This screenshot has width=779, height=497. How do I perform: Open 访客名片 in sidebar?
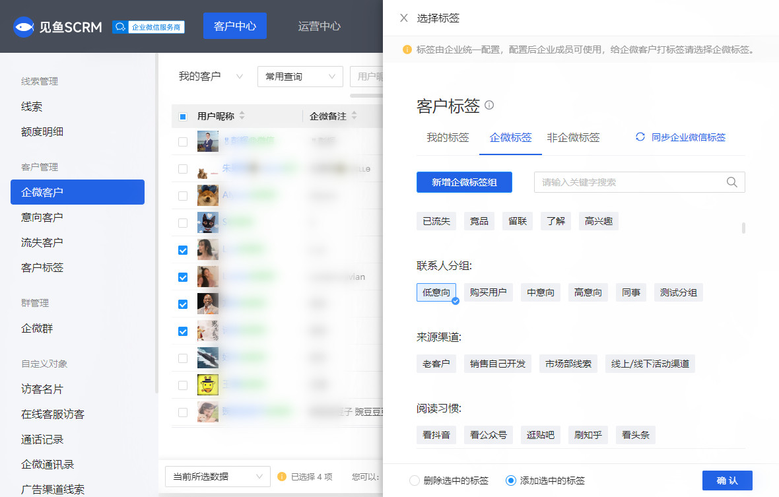pyautogui.click(x=42, y=389)
